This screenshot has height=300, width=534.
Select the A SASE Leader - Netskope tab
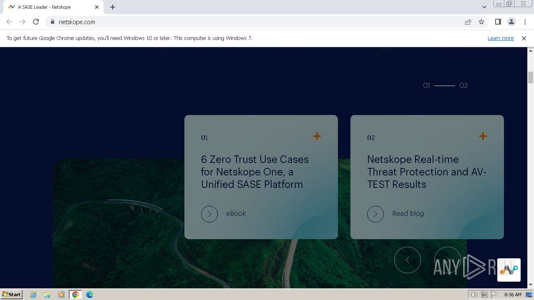click(54, 7)
